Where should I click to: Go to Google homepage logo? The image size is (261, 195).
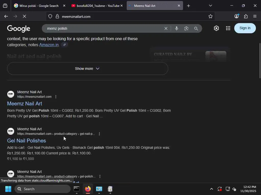pos(19,29)
